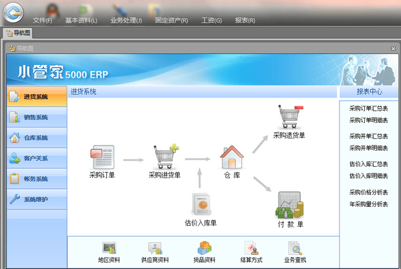Click the round application logo button
The height and width of the screenshot is (269, 401).
point(13,13)
